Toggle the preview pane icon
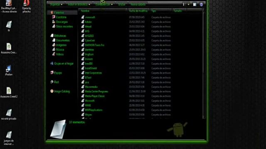The height and width of the screenshot is (149, 266). coord(195,5)
